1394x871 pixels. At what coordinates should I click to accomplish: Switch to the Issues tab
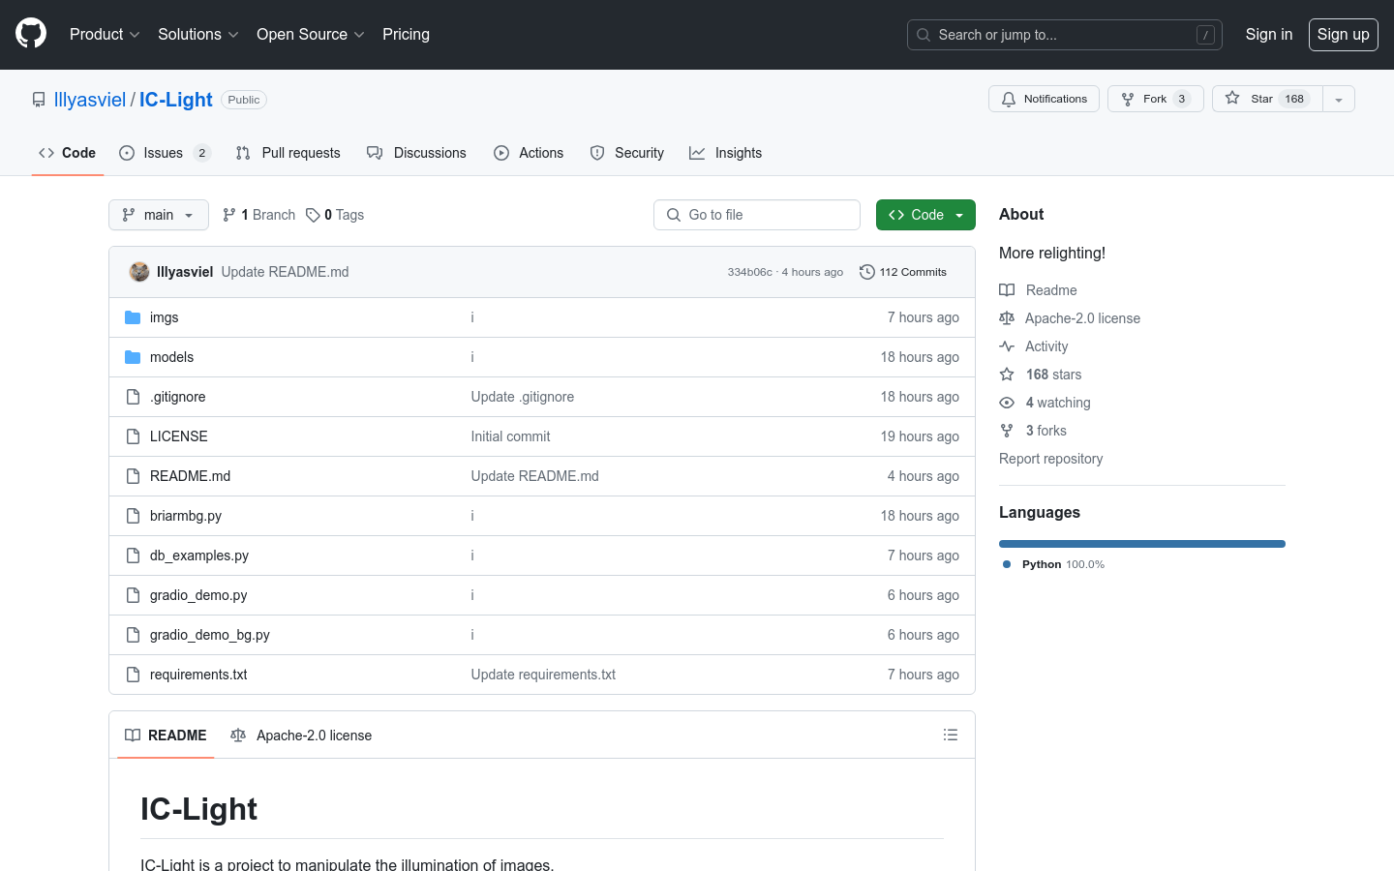164,153
